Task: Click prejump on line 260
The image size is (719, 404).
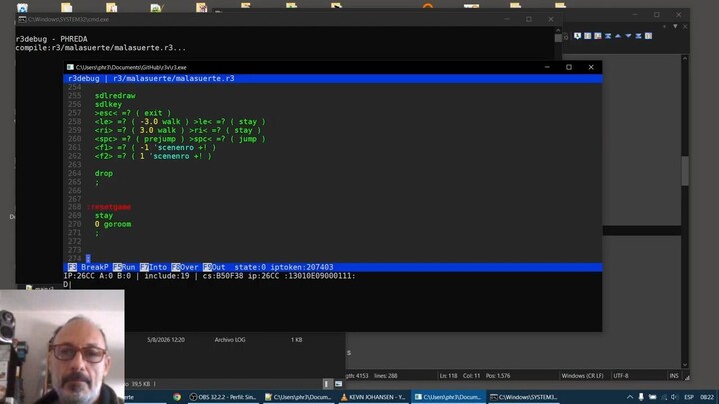Action: click(x=160, y=139)
